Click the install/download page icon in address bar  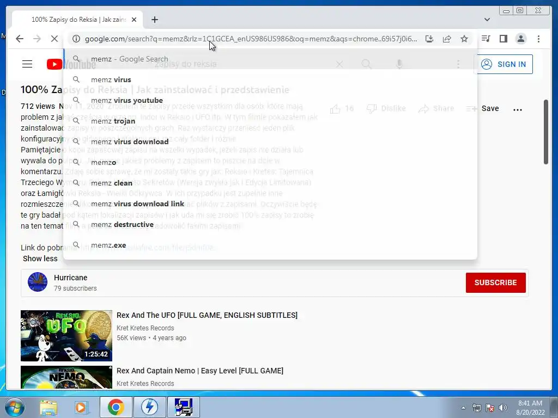[x=429, y=39]
